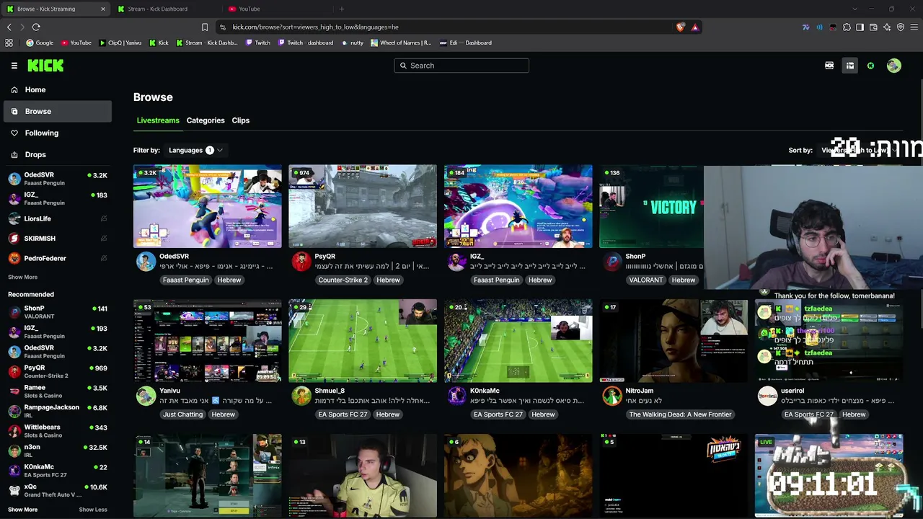
Task: Switch to the Stream - Kick Dashboard browser tab
Action: [164, 9]
